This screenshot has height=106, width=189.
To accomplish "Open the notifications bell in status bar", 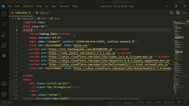I will 185,102.
